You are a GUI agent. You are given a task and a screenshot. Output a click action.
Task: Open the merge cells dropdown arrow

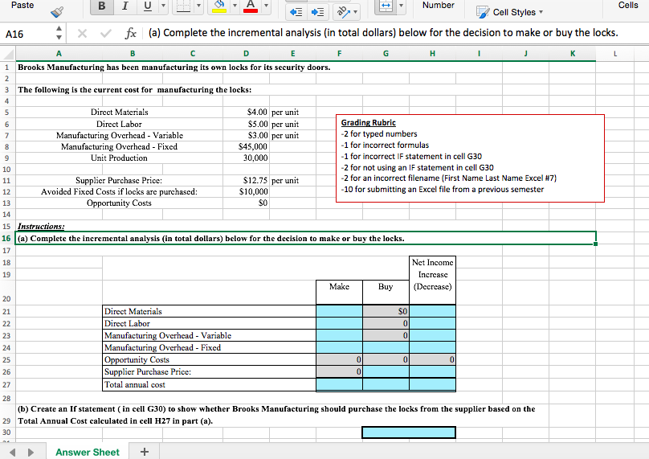pyautogui.click(x=401, y=6)
